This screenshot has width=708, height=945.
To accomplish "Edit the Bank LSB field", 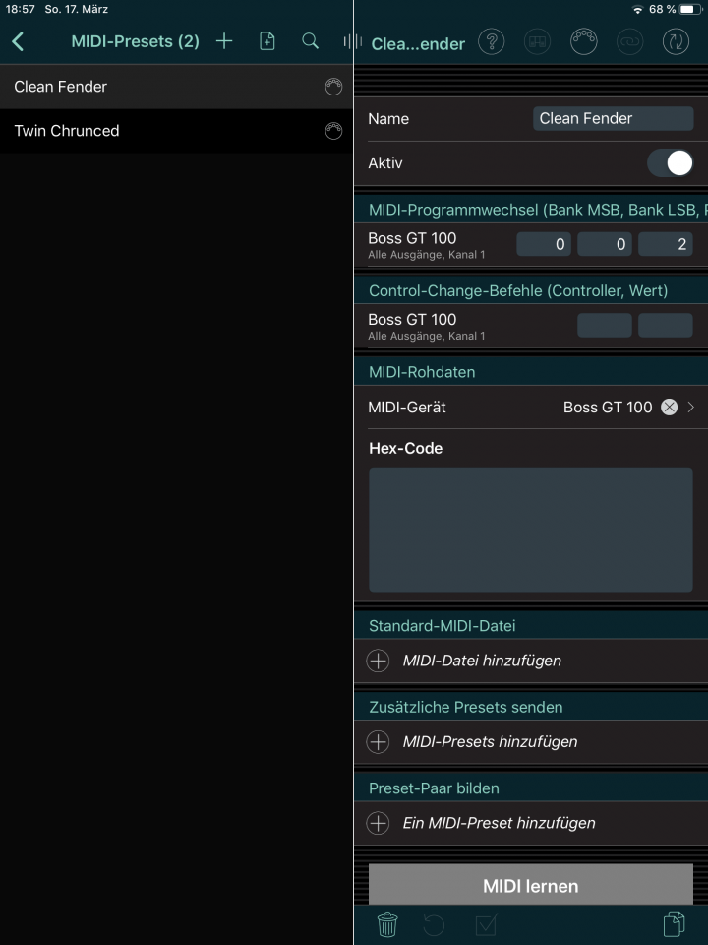I will [x=605, y=244].
